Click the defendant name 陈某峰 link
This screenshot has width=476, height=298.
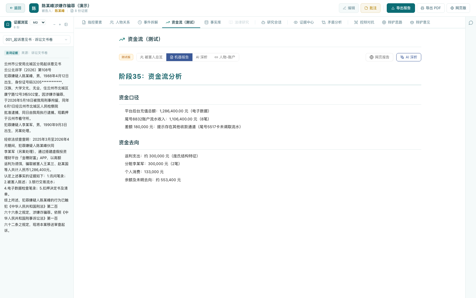(x=60, y=11)
